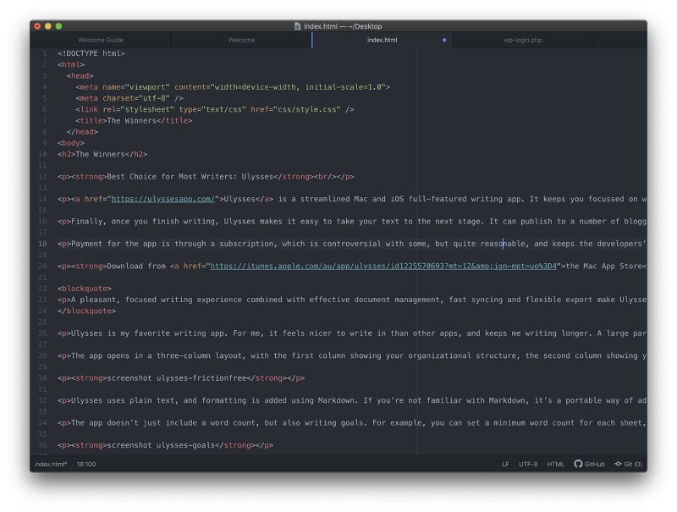Maximize window with the green button

tap(58, 26)
